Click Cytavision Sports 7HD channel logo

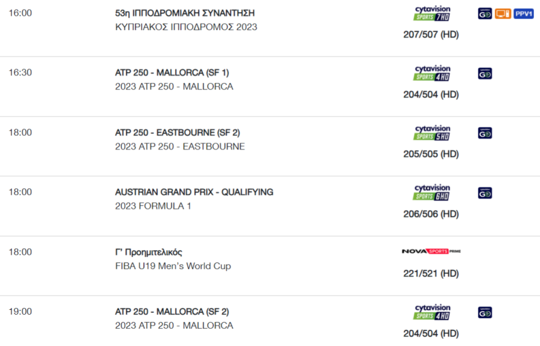click(432, 13)
